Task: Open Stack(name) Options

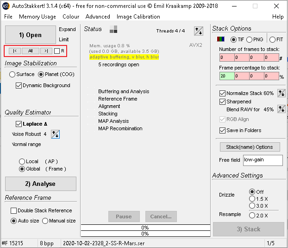Action: 250,147
